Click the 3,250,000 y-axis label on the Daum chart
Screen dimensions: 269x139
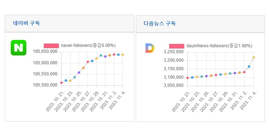pos(173,52)
